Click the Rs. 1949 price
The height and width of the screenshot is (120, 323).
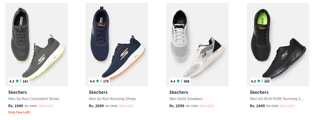[16, 106]
